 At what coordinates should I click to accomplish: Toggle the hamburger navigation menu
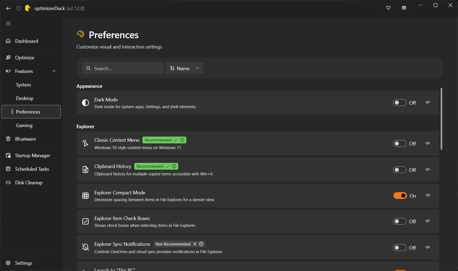8,24
